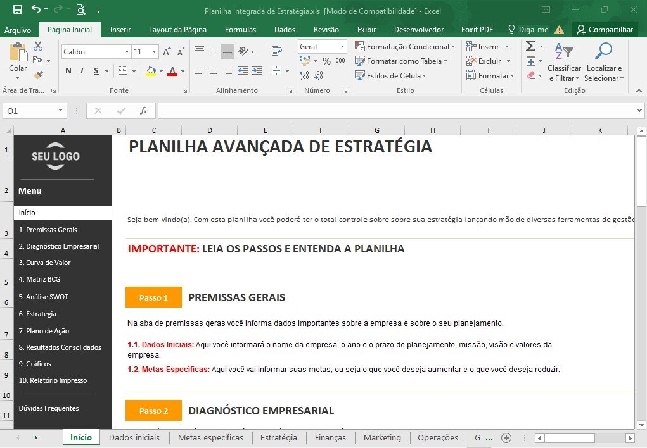The width and height of the screenshot is (647, 448).
Task: Toggle italic I formatting
Action: pyautogui.click(x=82, y=70)
